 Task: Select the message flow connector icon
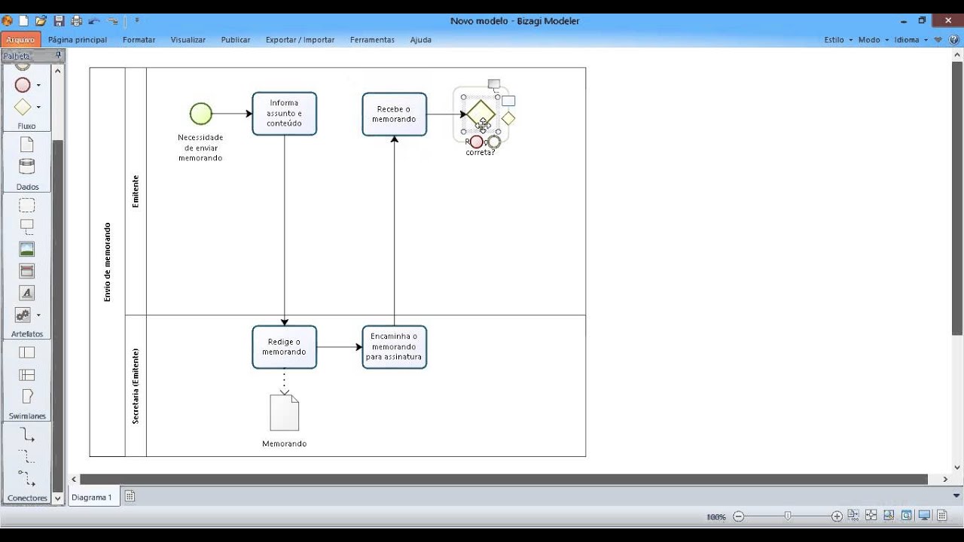26,478
